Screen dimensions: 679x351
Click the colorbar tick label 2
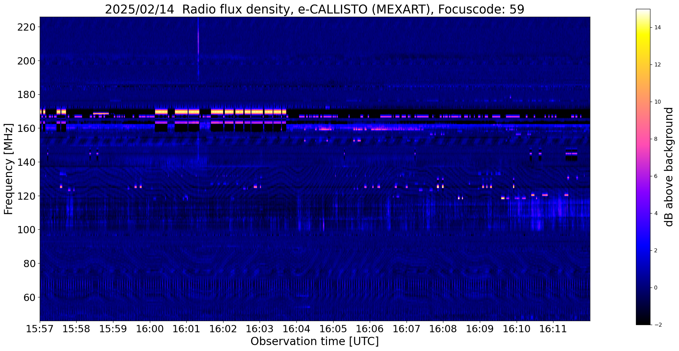[656, 251]
